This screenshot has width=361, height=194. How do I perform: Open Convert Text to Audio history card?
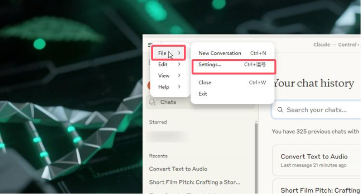(316, 160)
